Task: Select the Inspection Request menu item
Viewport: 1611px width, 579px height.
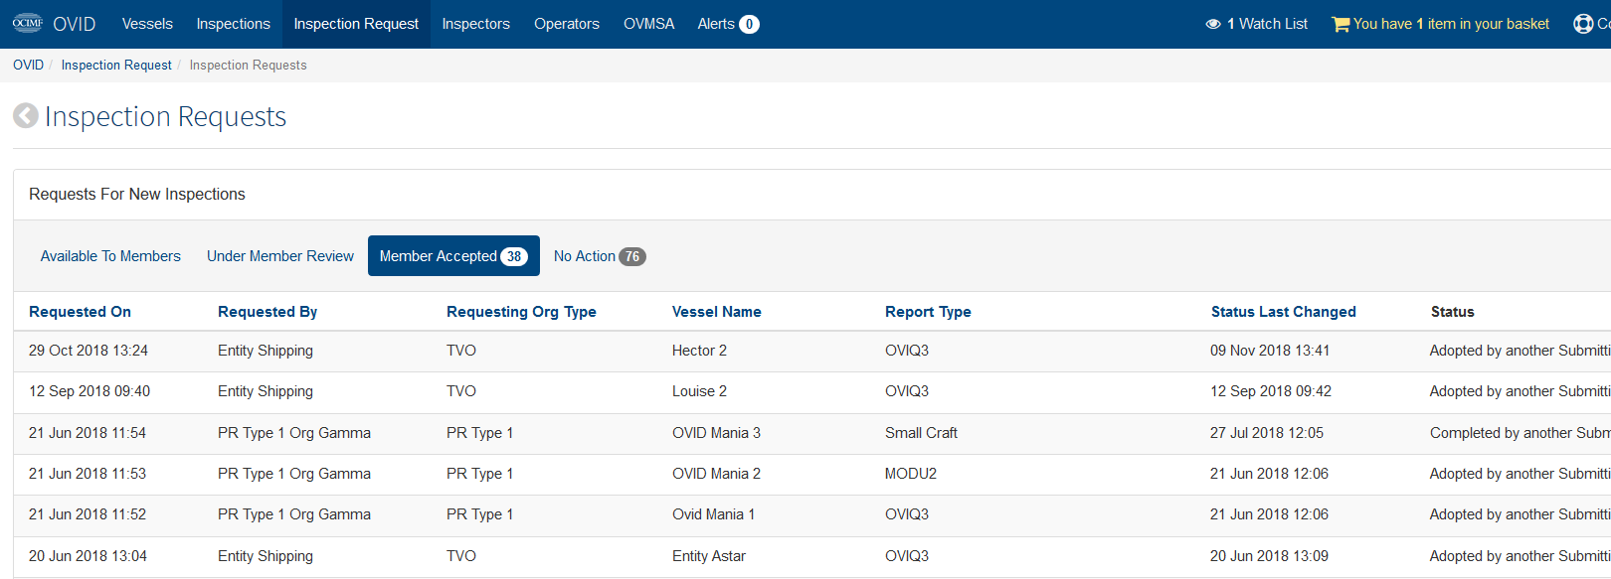Action: tap(356, 24)
